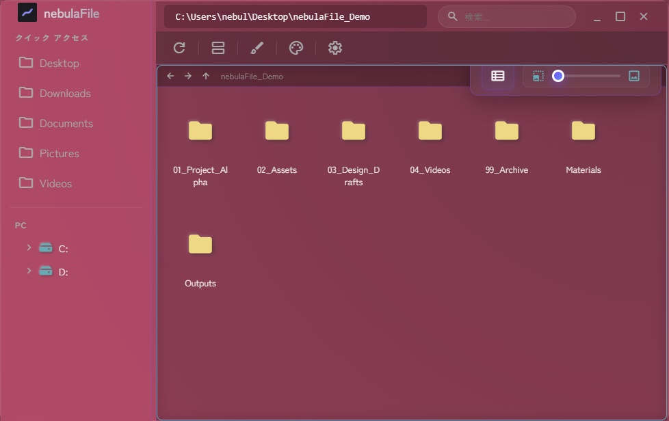
Task: Open the brush customization tool
Action: (x=257, y=48)
